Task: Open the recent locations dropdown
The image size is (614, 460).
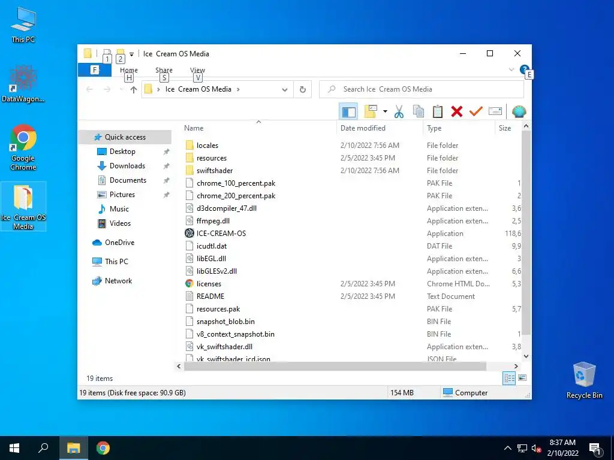Action: point(121,90)
